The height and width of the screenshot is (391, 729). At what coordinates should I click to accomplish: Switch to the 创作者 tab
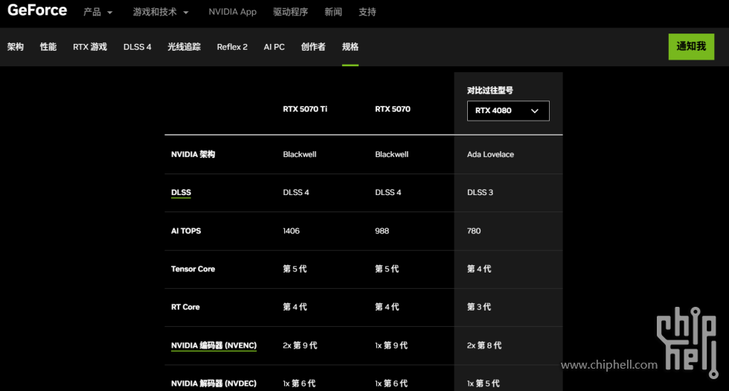coord(313,46)
